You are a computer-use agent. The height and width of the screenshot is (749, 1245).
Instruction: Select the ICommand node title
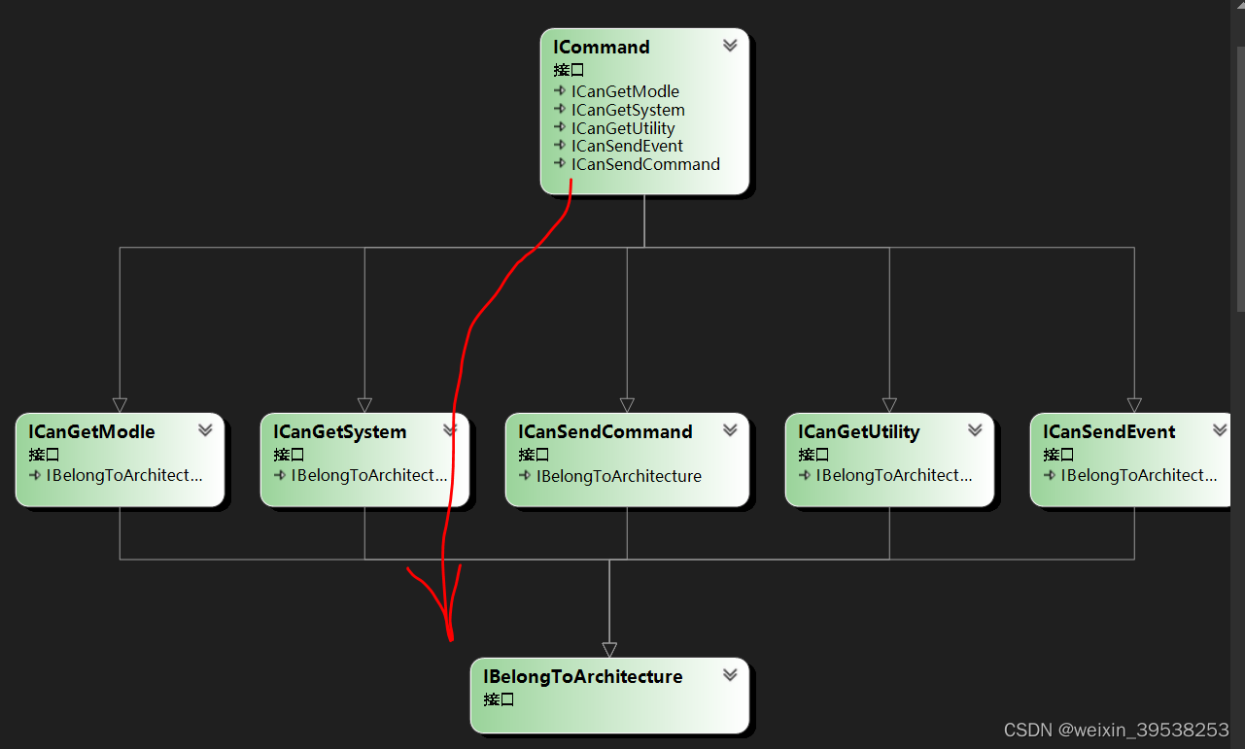click(x=602, y=47)
